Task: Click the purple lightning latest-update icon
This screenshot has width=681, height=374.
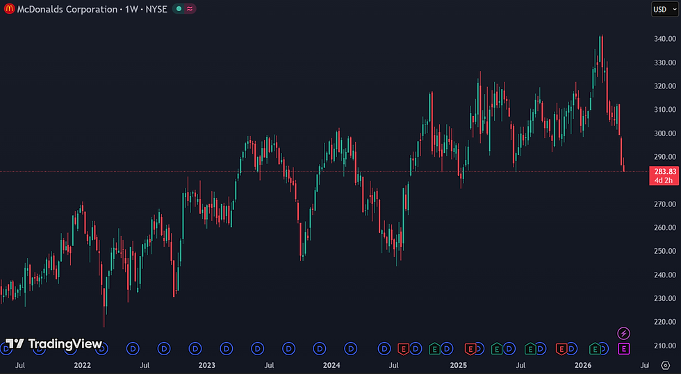Action: [x=624, y=334]
